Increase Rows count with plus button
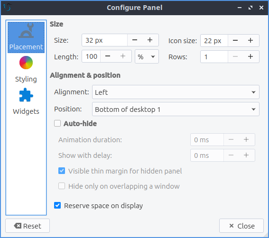This screenshot has width=269, height=238. pos(250,56)
